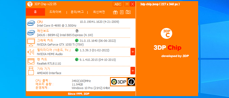This screenshot has height=98, width=229.
Task: Click the speaker multimedia icon
Action: coord(31,52)
